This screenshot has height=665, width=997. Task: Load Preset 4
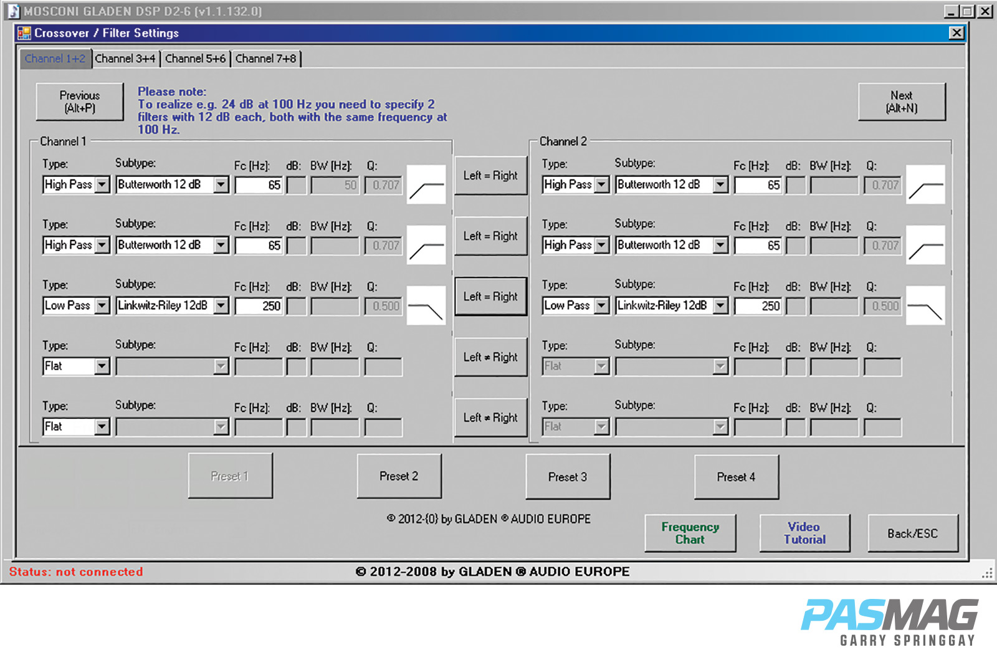coord(736,477)
